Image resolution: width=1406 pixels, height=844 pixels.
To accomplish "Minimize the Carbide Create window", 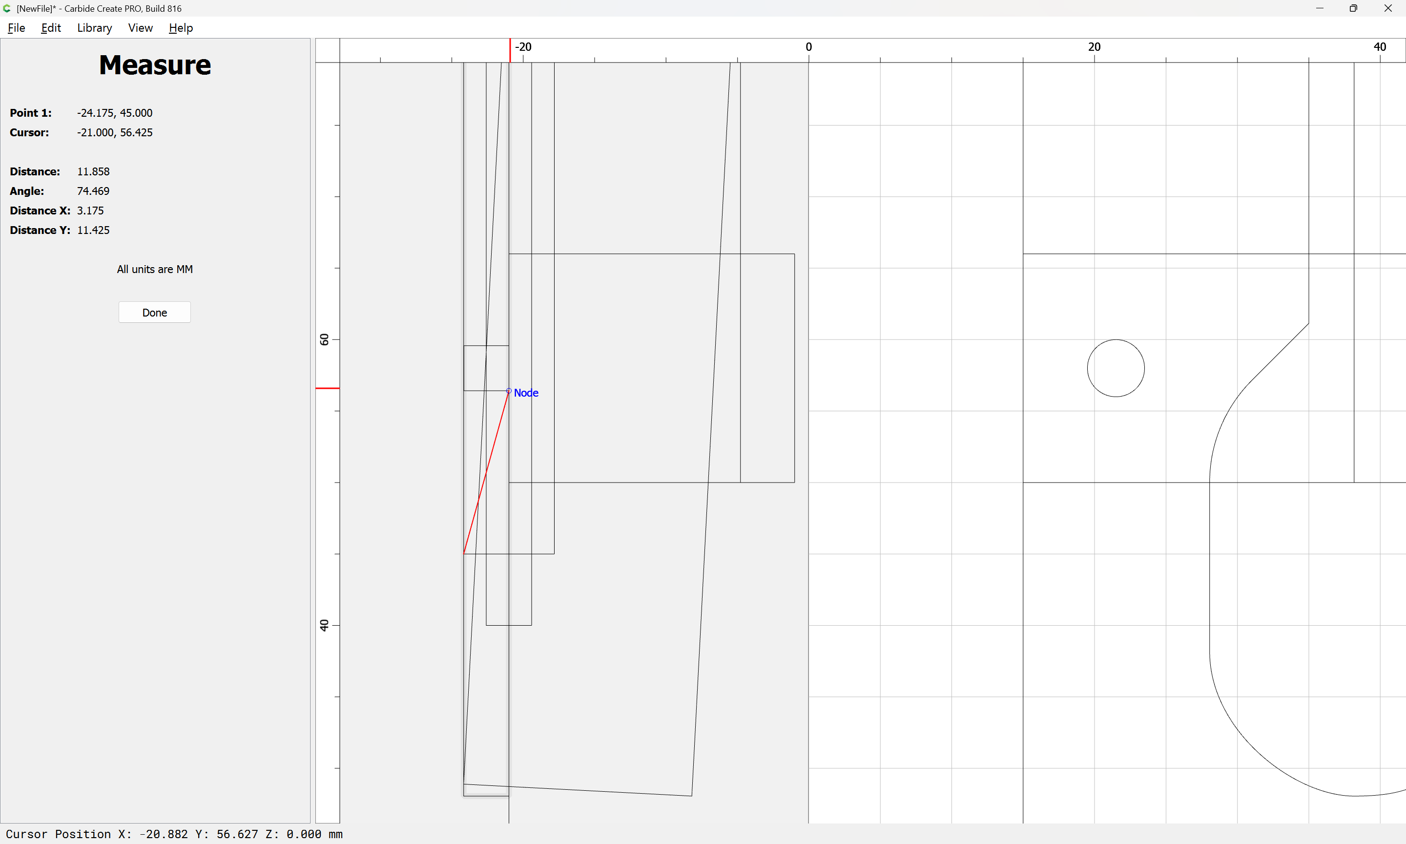I will (1320, 8).
